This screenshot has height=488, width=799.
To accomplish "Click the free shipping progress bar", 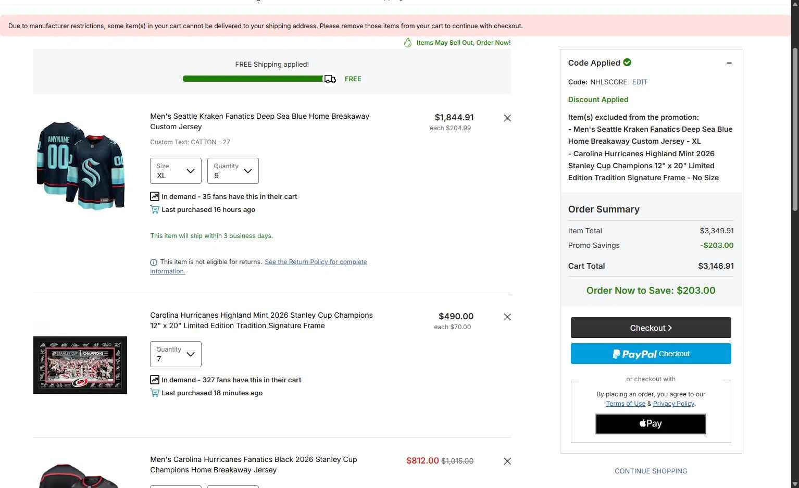I will (x=253, y=79).
